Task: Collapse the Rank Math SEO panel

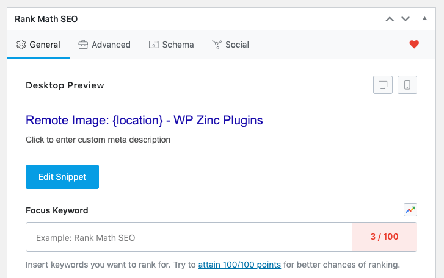Action: tap(424, 19)
